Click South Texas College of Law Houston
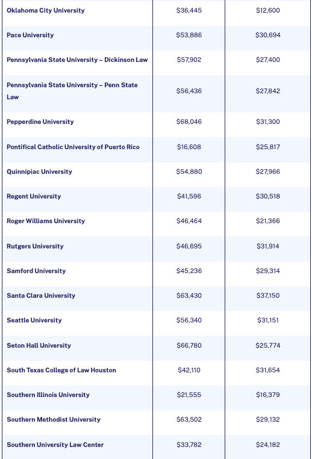Screen dimensions: 312x459 click(61, 371)
